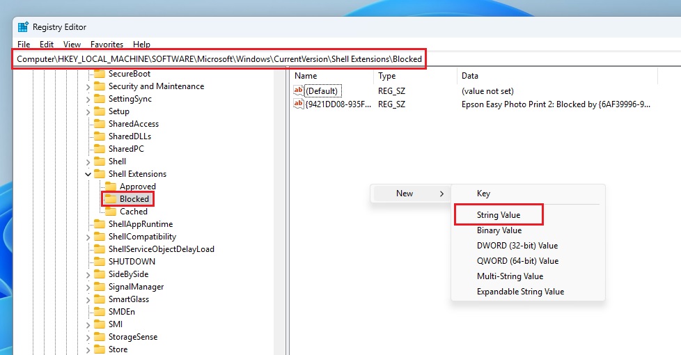Select the SecureBoot key

tap(130, 74)
